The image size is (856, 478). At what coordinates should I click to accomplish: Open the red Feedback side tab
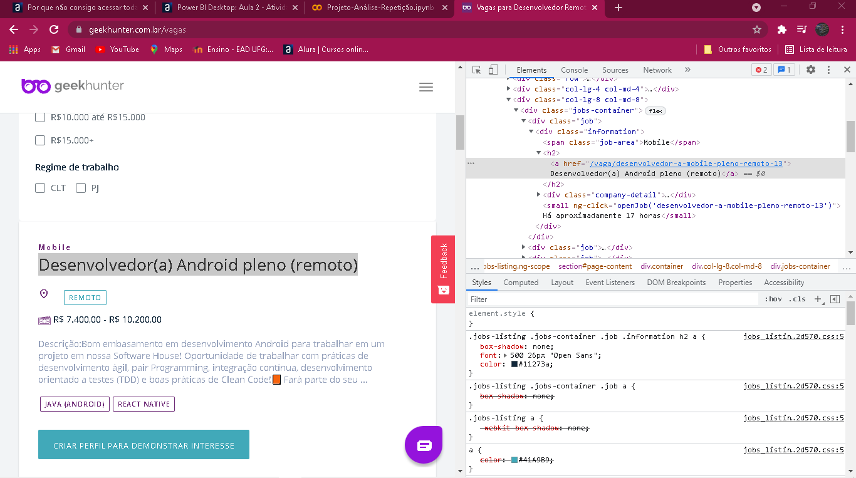pyautogui.click(x=443, y=269)
